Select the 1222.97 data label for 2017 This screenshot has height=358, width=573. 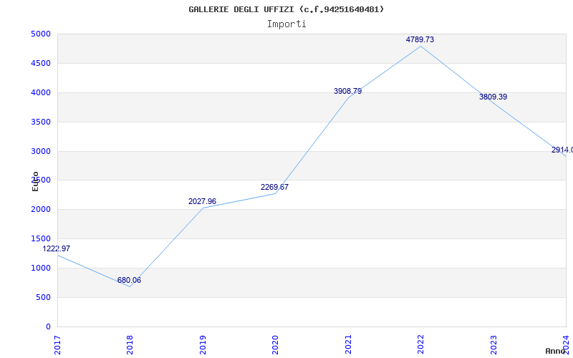tap(57, 248)
